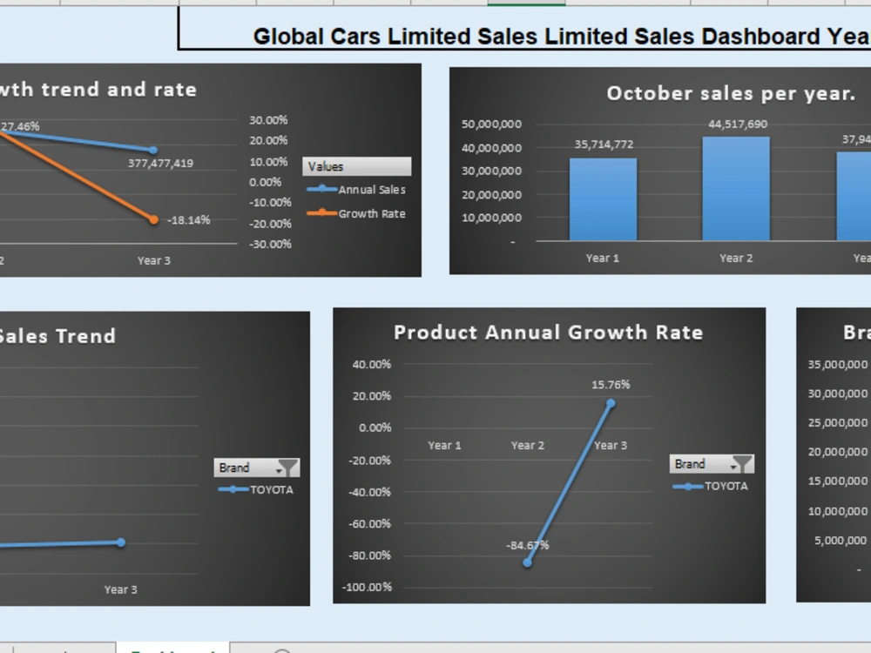Click the funnel filter icon on Sales Trend's Brand button

tap(287, 468)
